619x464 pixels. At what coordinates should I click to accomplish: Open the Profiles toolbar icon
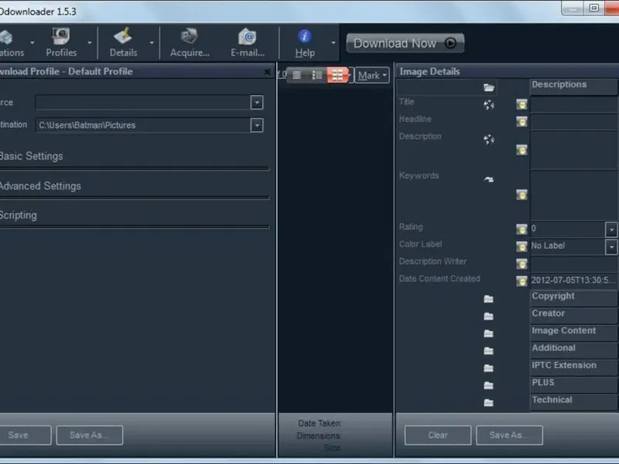coord(61,43)
